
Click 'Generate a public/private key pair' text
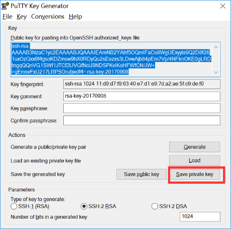click(48, 147)
